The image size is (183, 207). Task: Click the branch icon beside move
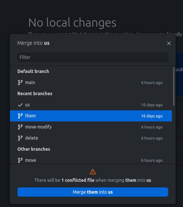[x=20, y=160]
